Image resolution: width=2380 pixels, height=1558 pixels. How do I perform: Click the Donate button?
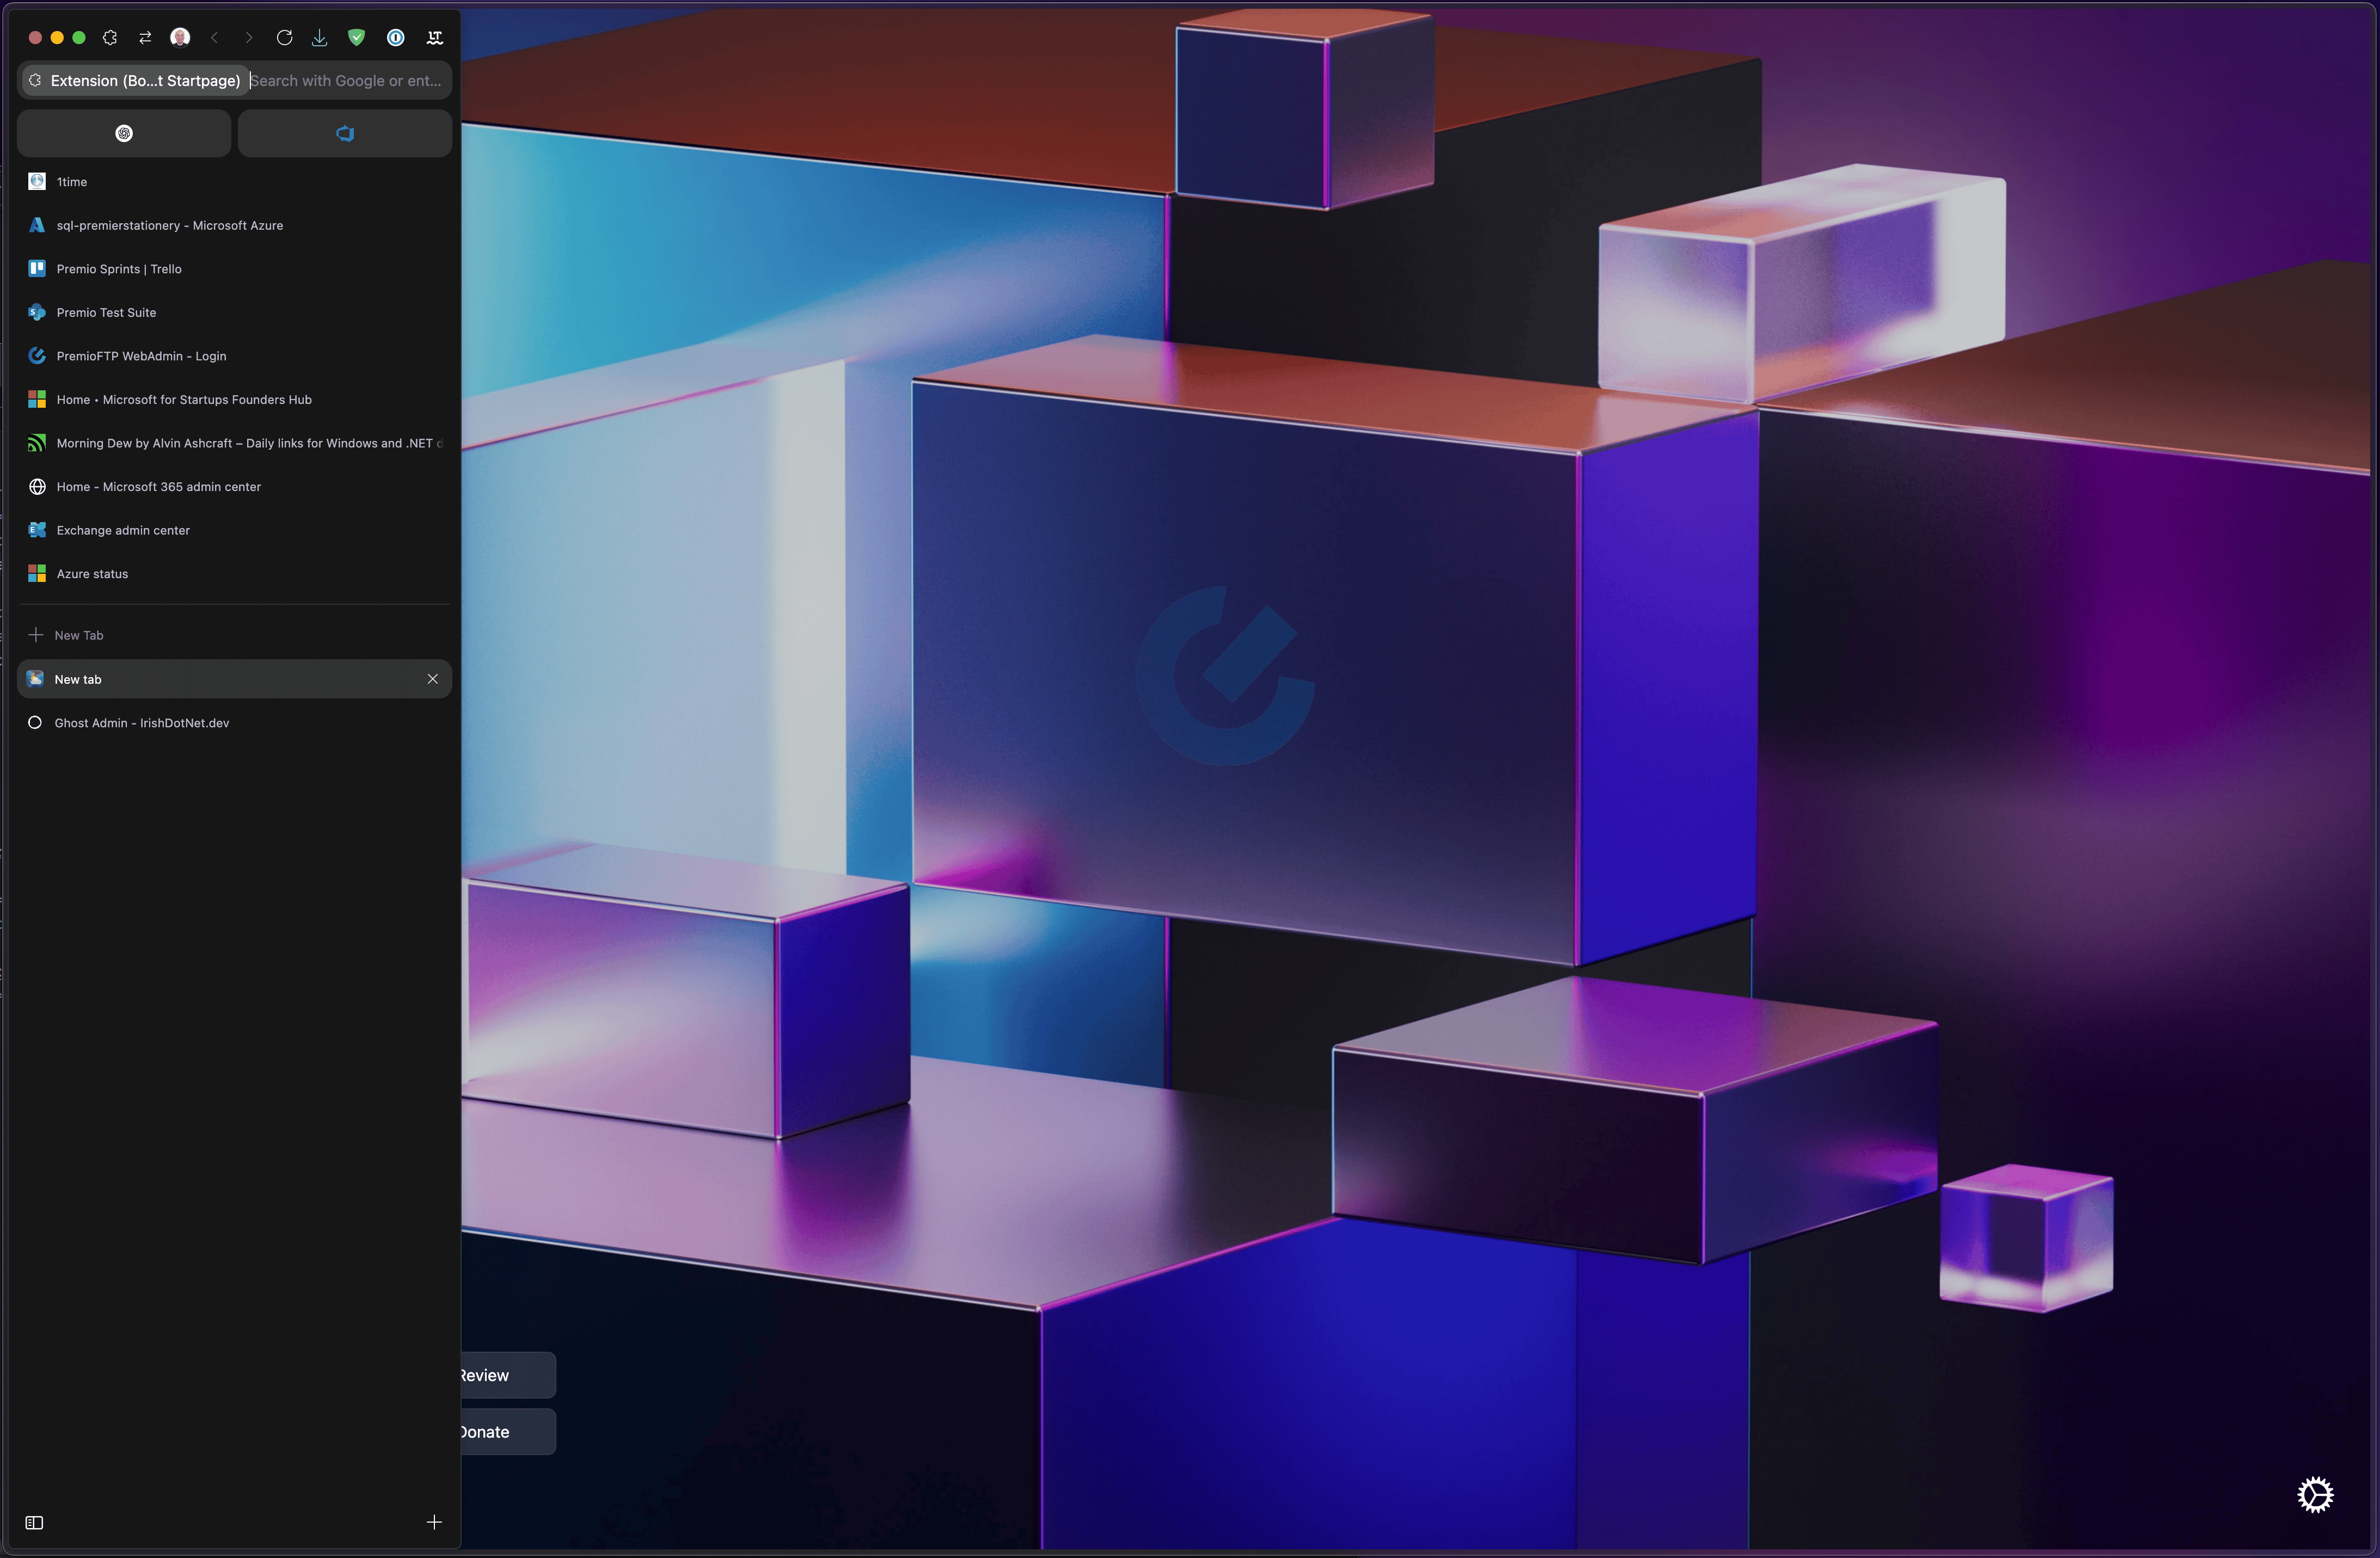coord(508,1432)
